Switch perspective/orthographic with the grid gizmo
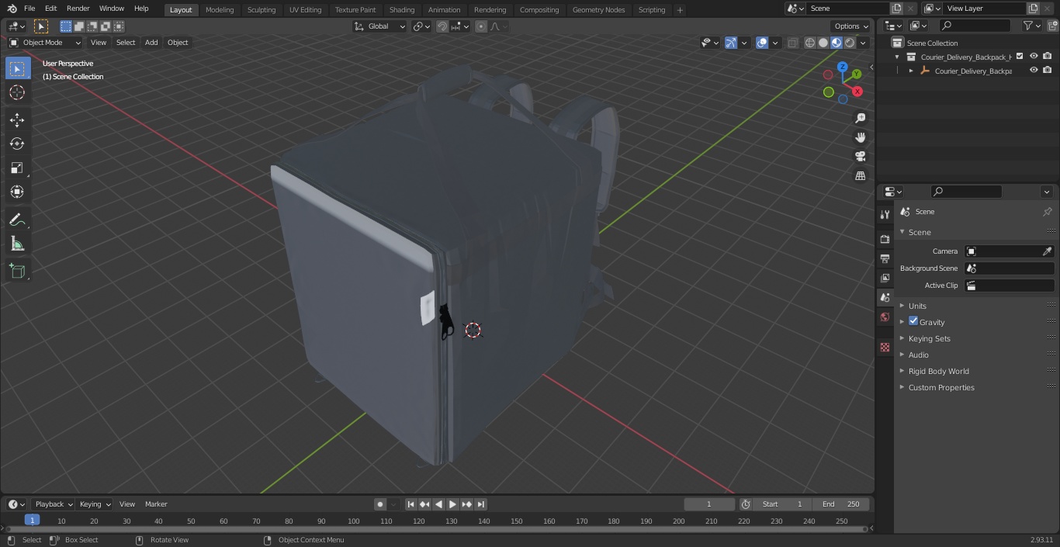1060x547 pixels. 860,176
